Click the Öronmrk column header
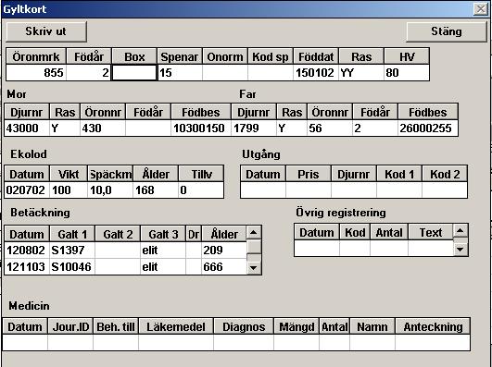492x367 pixels. click(x=36, y=56)
